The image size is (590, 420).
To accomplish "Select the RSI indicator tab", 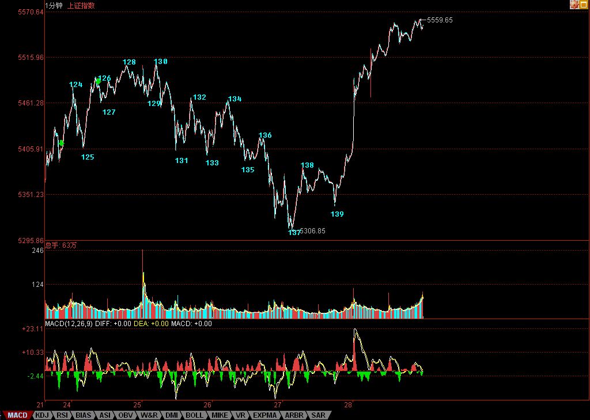I will coord(62,415).
